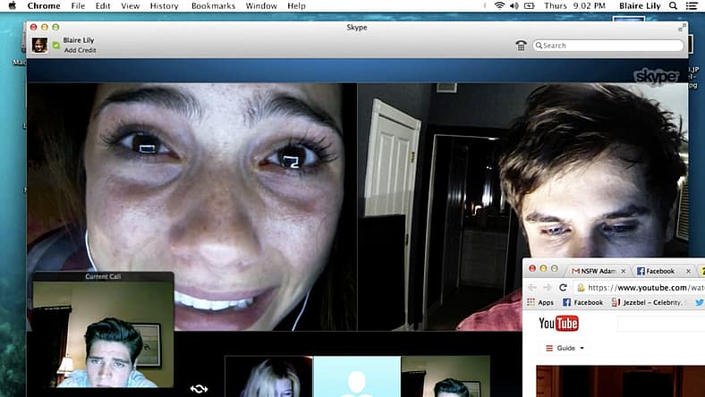Select the blank avatar participant thumbnail
This screenshot has height=397, width=705.
coord(357,376)
